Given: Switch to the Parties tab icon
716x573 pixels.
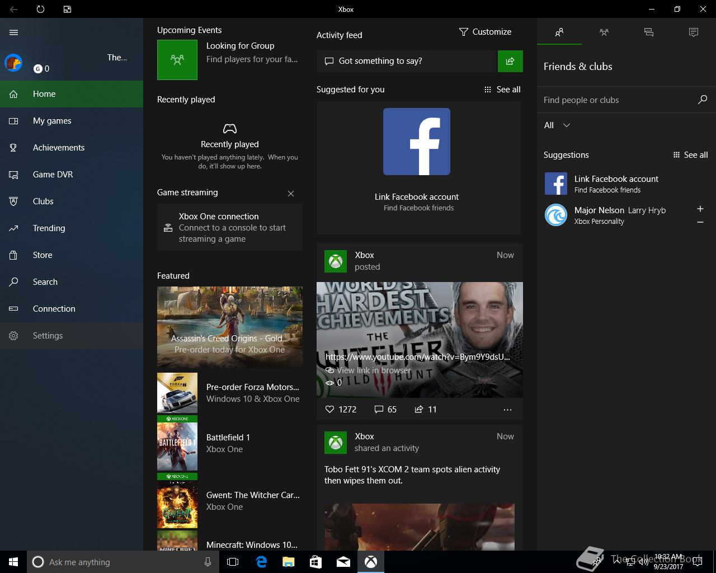Looking at the screenshot, I should [604, 32].
